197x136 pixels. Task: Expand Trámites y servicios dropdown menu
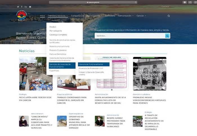pos(58,16)
